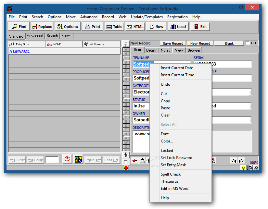Click the yellow left-pointing hand icon

tap(234, 161)
